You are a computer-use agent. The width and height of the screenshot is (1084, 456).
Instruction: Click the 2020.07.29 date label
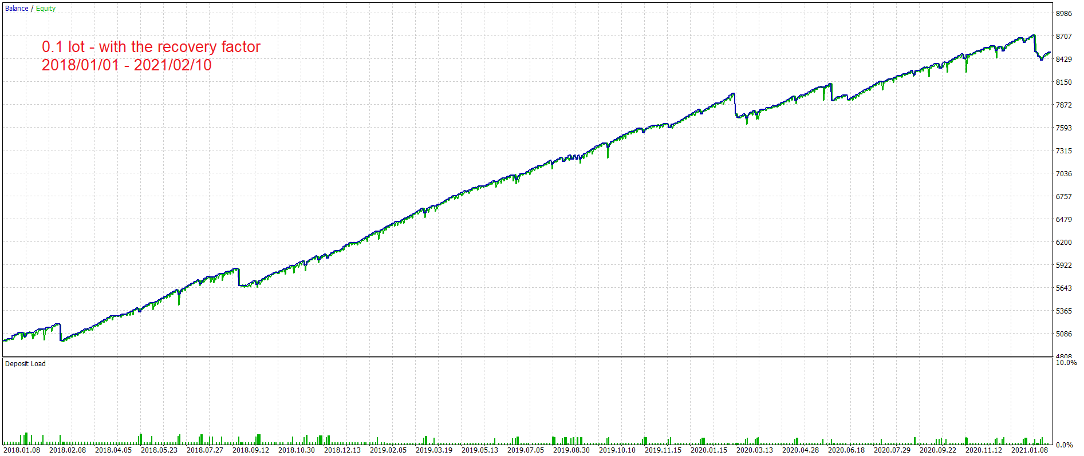coord(892,450)
